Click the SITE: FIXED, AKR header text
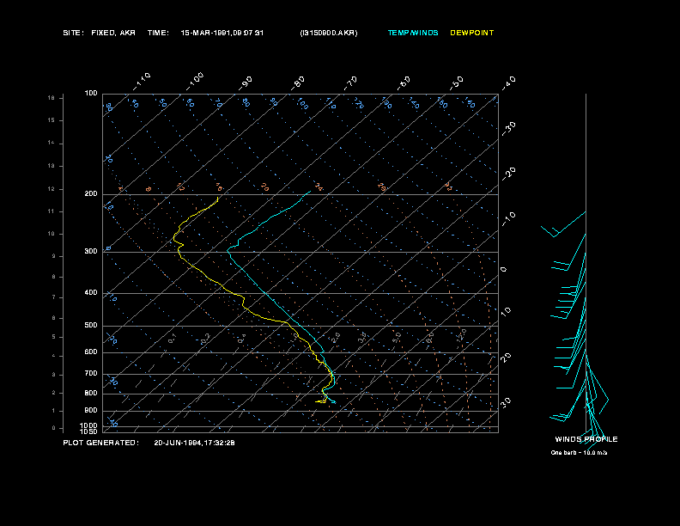Image resolution: width=680 pixels, height=526 pixels. pyautogui.click(x=99, y=33)
